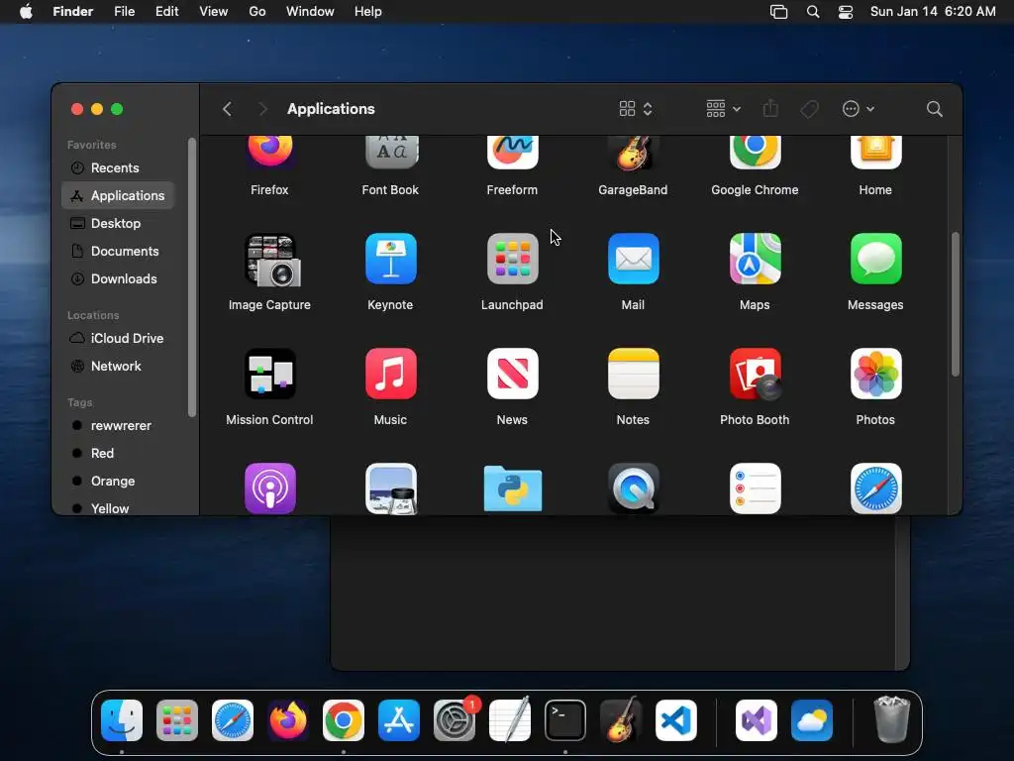Select the Reminders app icon

[x=755, y=489]
